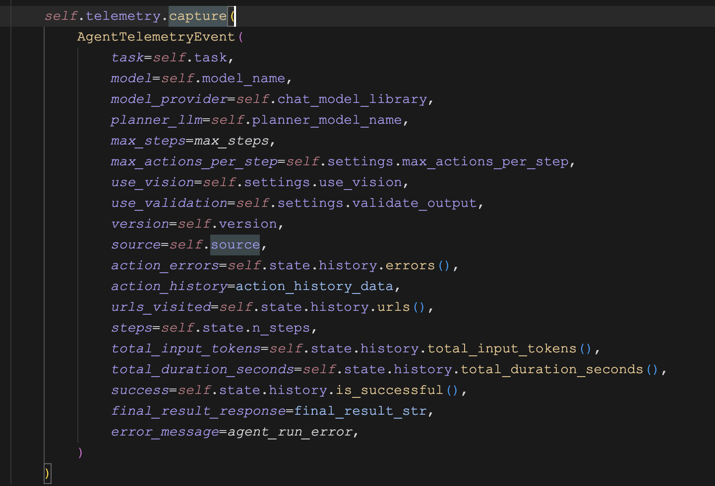The width and height of the screenshot is (715, 486).
Task: Click 'planner_llm' keyword argument name
Action: point(157,120)
